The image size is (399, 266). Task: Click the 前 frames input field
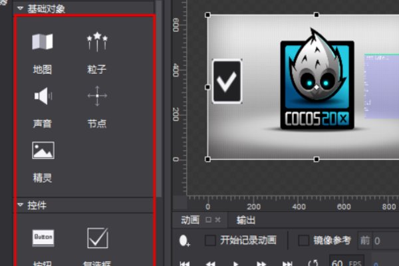pyautogui.click(x=386, y=241)
